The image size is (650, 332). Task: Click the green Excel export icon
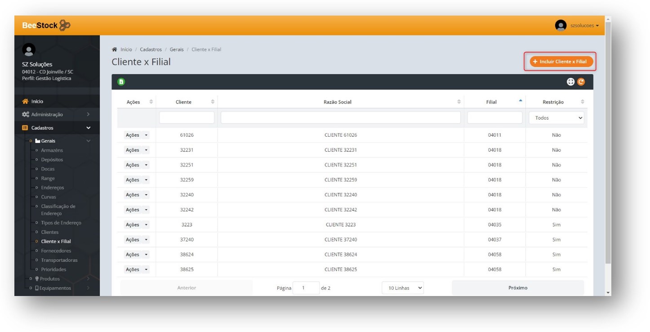pyautogui.click(x=121, y=82)
